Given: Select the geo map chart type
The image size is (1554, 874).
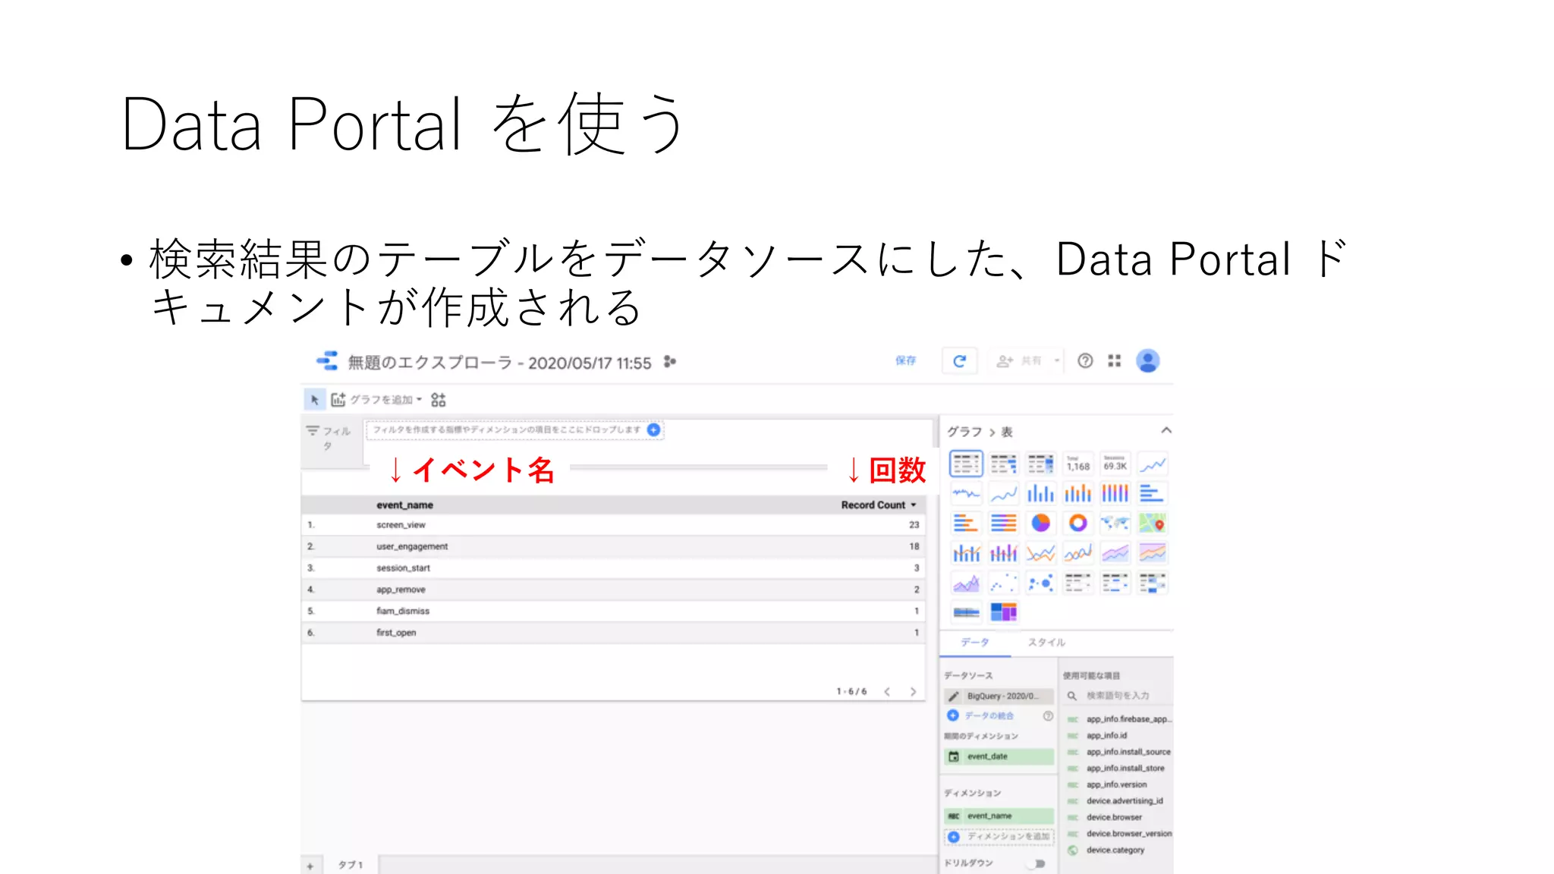Looking at the screenshot, I should pyautogui.click(x=1115, y=523).
